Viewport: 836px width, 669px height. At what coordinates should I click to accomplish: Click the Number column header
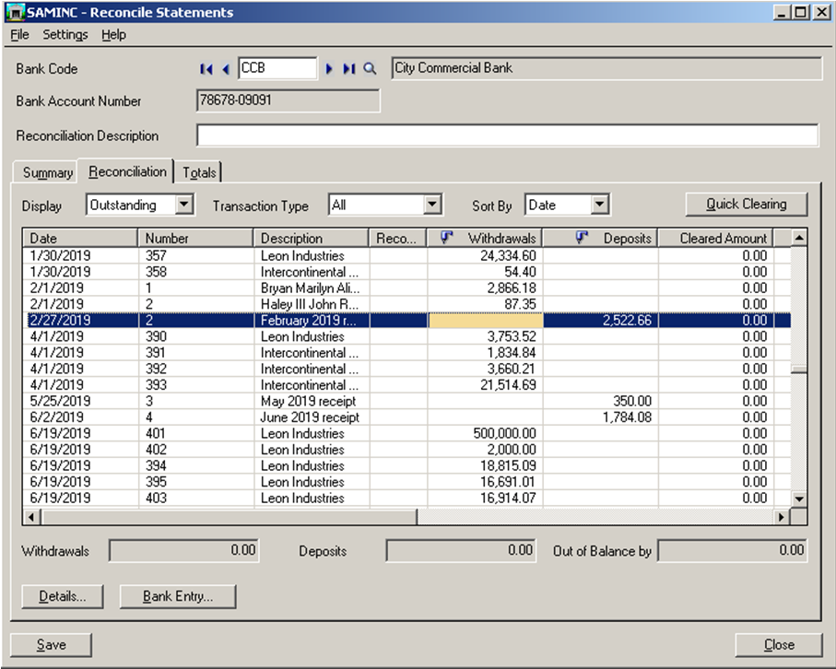pos(195,238)
